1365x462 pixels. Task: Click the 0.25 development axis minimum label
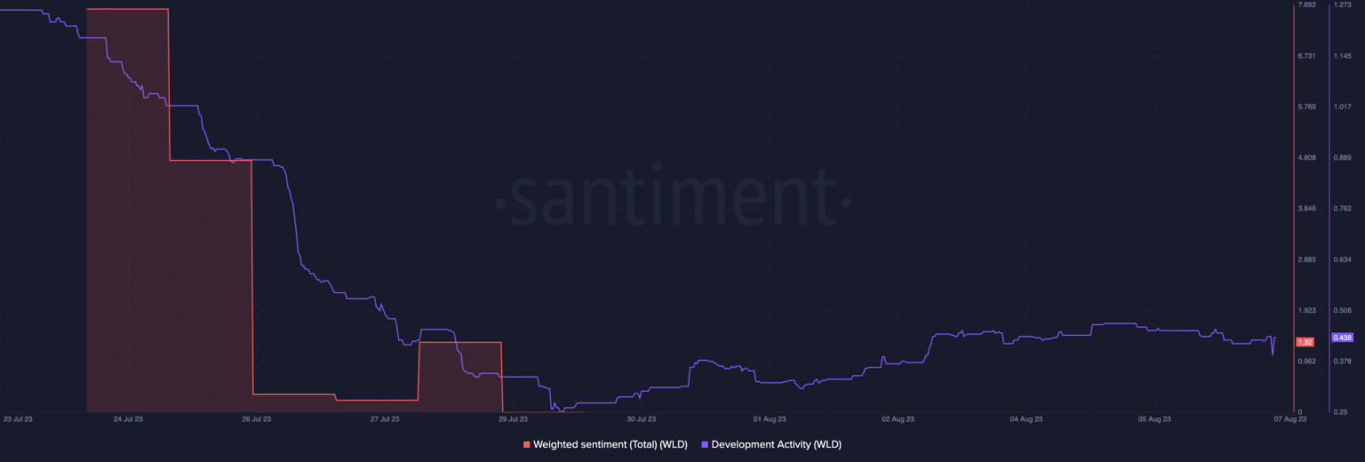tap(1340, 412)
